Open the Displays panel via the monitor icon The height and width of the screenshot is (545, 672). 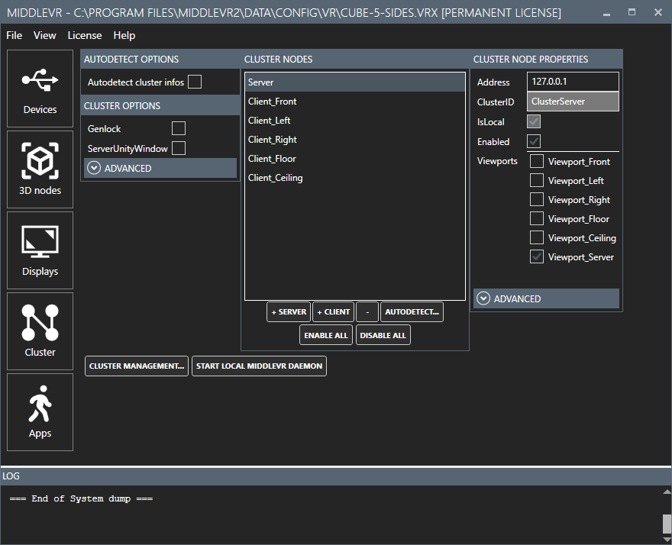pos(40,250)
